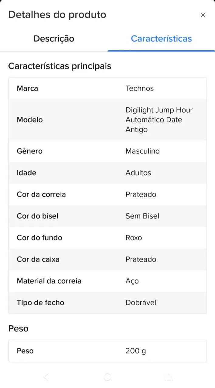Viewport: 215px width, 388px height.
Task: Select the Cor da correia row
Action: pyautogui.click(x=107, y=194)
